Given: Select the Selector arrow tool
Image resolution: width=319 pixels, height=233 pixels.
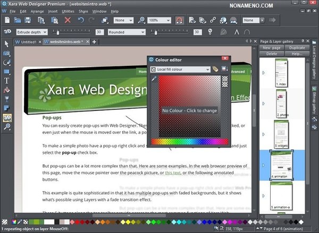Looking at the screenshot, I should click(6, 44).
